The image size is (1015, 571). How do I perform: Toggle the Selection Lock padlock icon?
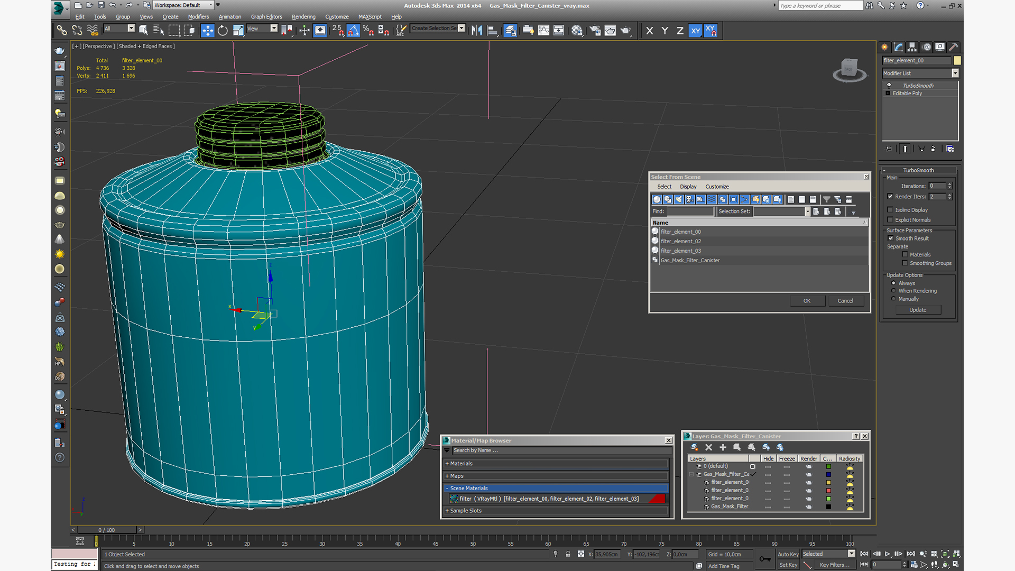568,554
